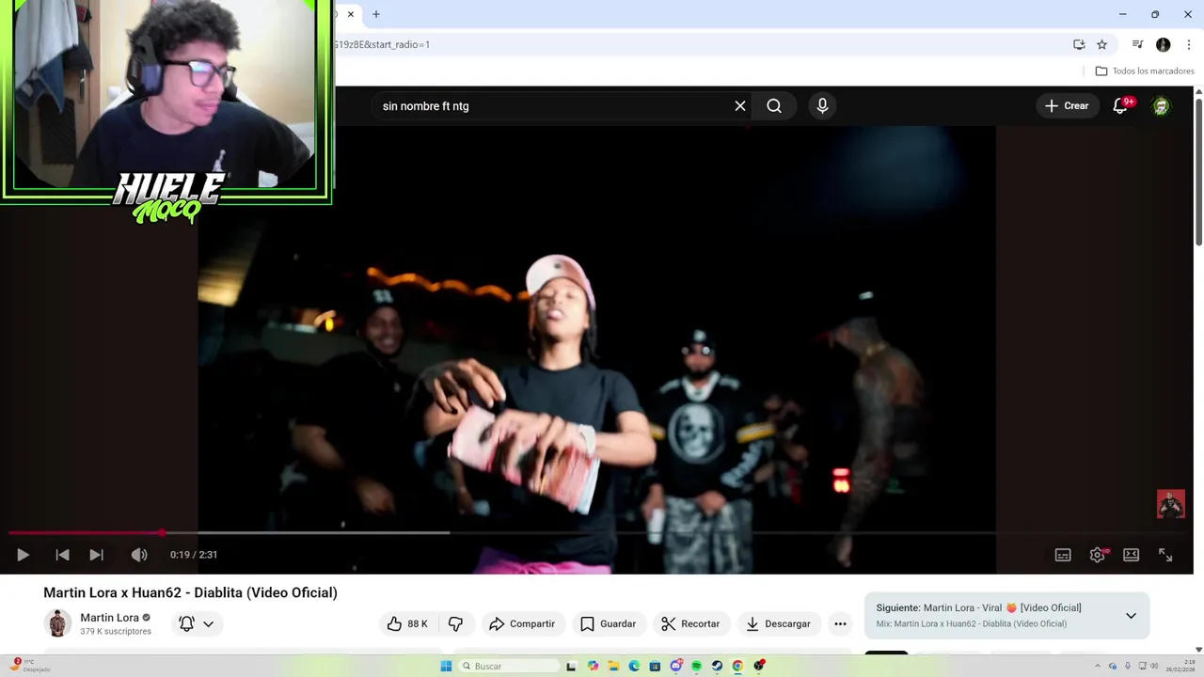Open OBS icon on taskbar
The height and width of the screenshot is (677, 1204).
coord(759,666)
